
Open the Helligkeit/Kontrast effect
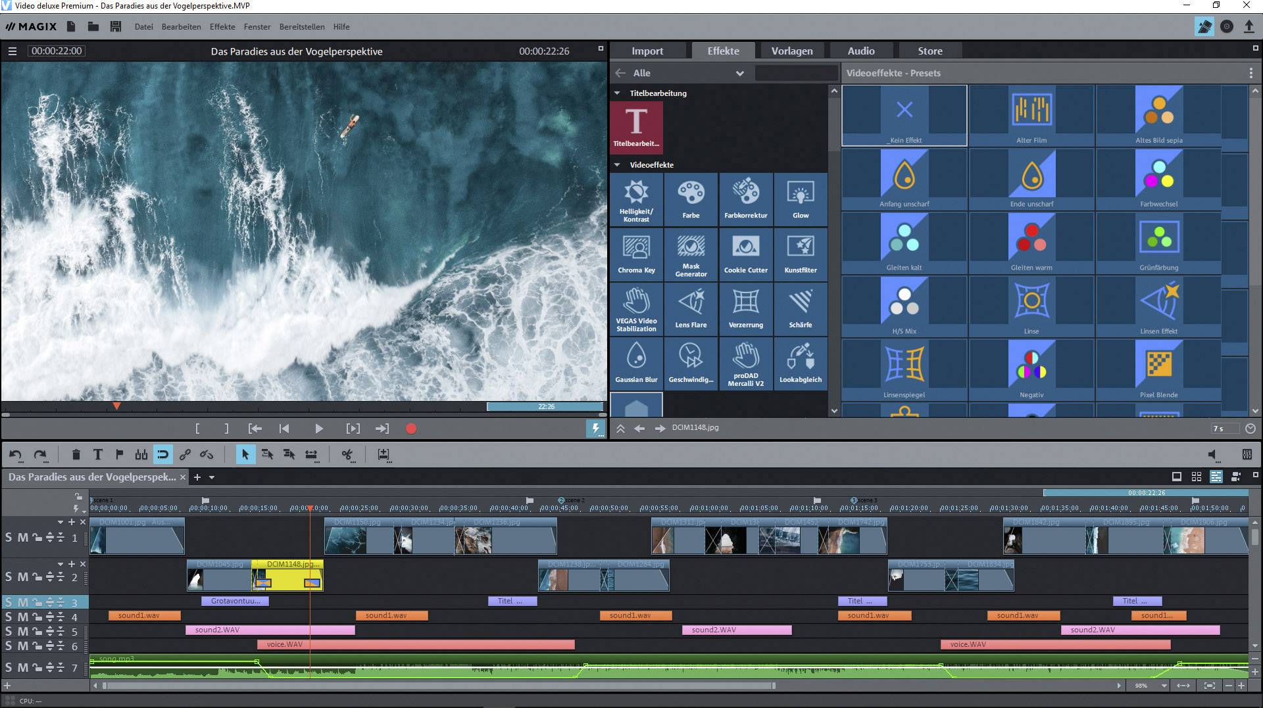click(636, 200)
